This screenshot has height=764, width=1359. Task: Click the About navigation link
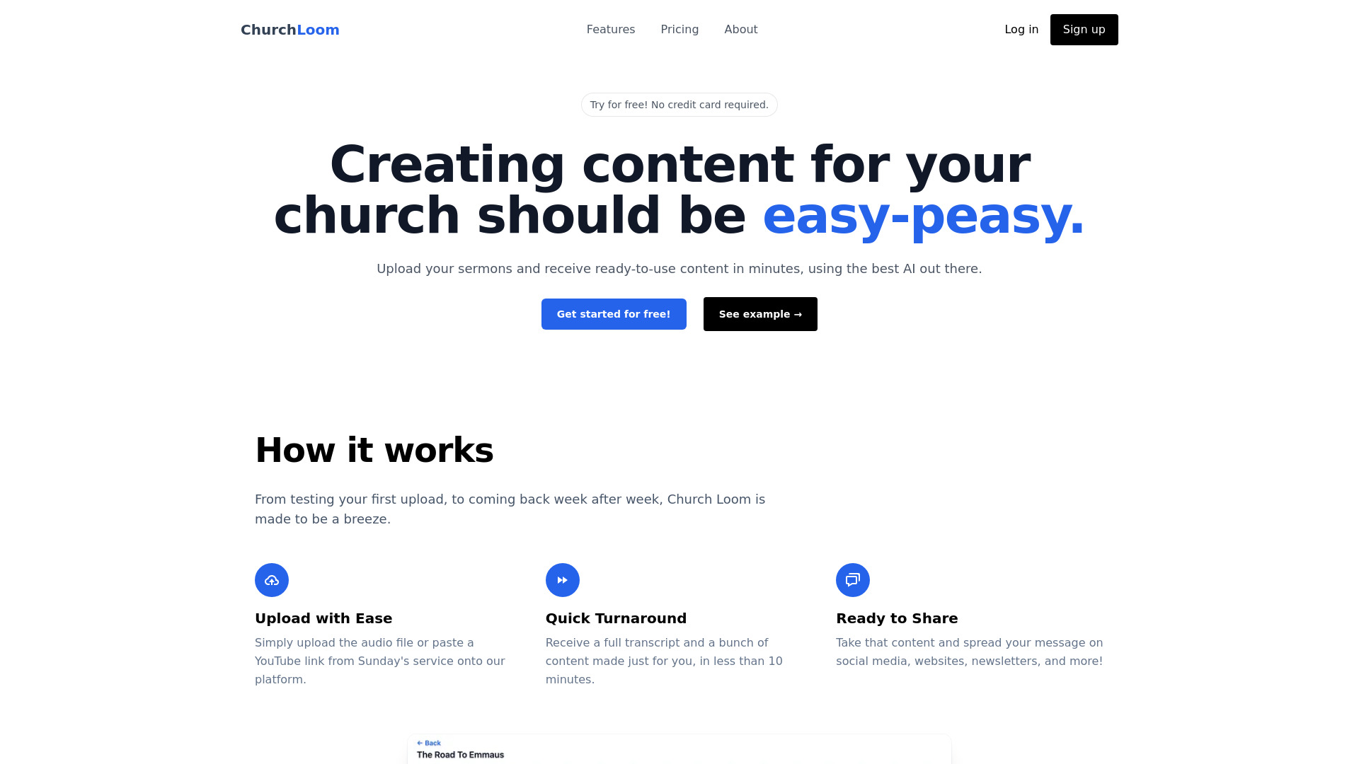tap(740, 29)
